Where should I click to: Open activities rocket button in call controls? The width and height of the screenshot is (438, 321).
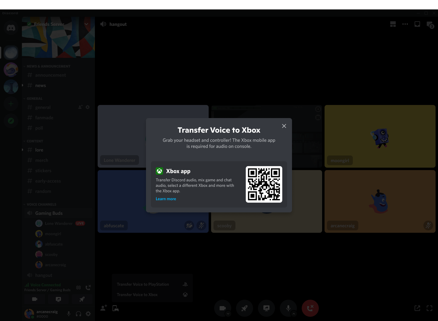pos(244,308)
